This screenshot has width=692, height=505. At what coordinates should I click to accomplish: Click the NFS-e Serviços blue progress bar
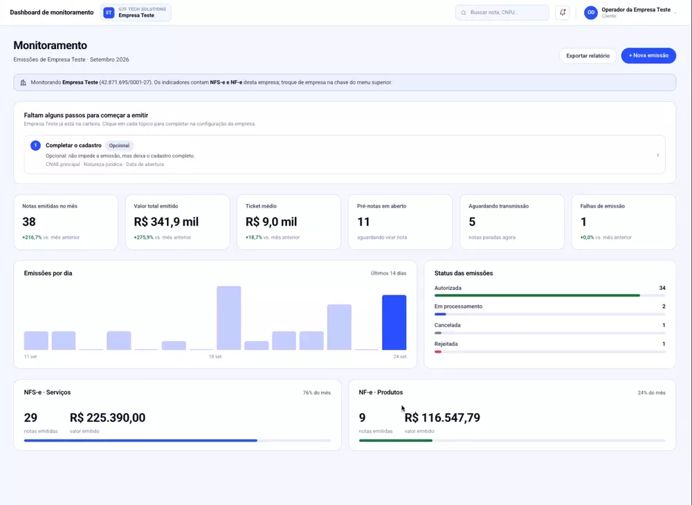(140, 440)
